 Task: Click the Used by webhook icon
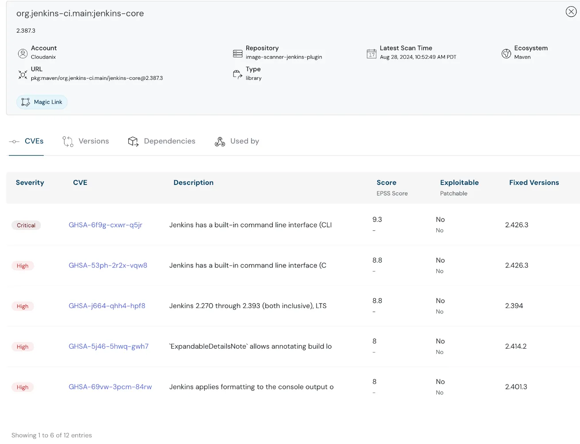(x=220, y=141)
